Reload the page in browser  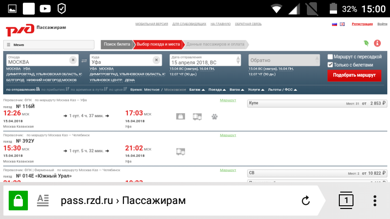[306, 200]
